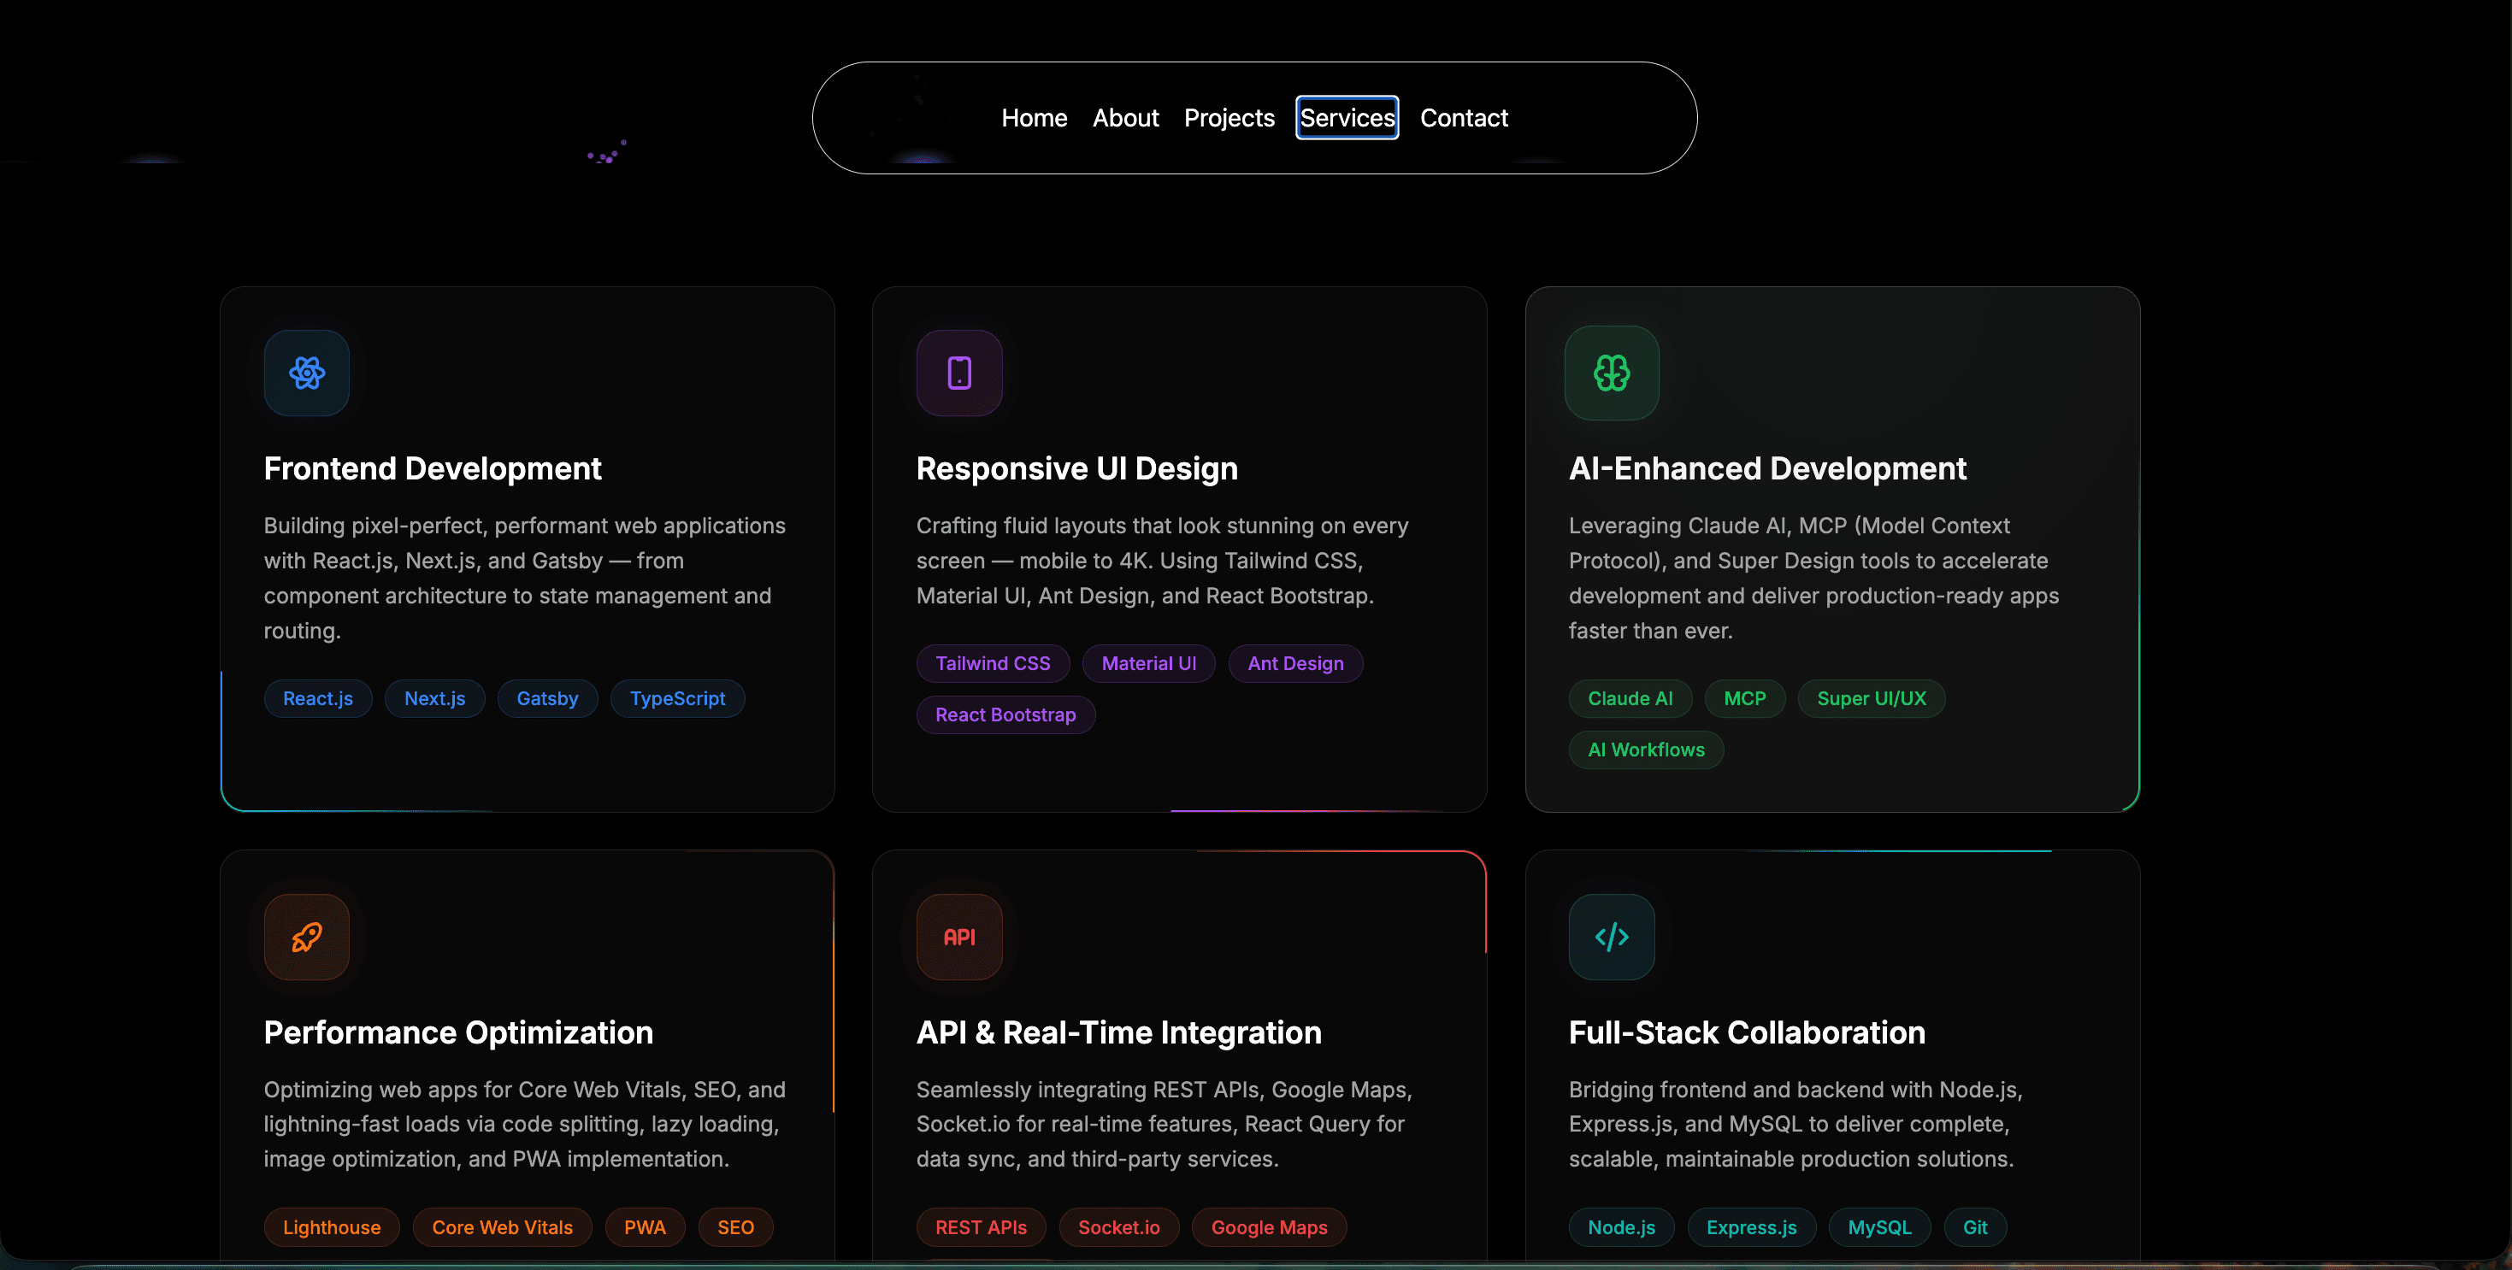
Task: Click the Git tag
Action: (1975, 1228)
